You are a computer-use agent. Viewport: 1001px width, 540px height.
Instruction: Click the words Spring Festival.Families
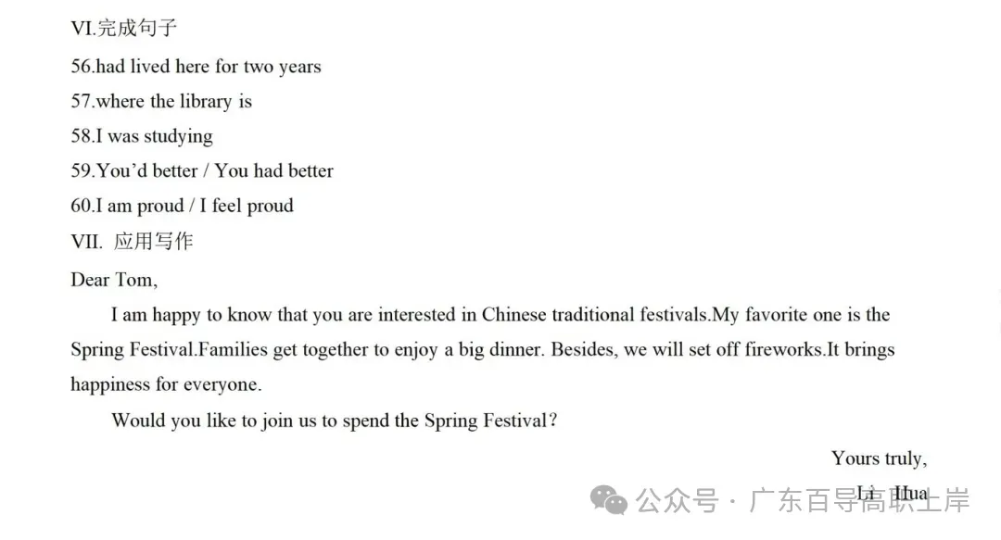[170, 350]
